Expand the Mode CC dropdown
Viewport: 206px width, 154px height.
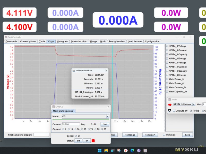pyautogui.click(x=108, y=117)
